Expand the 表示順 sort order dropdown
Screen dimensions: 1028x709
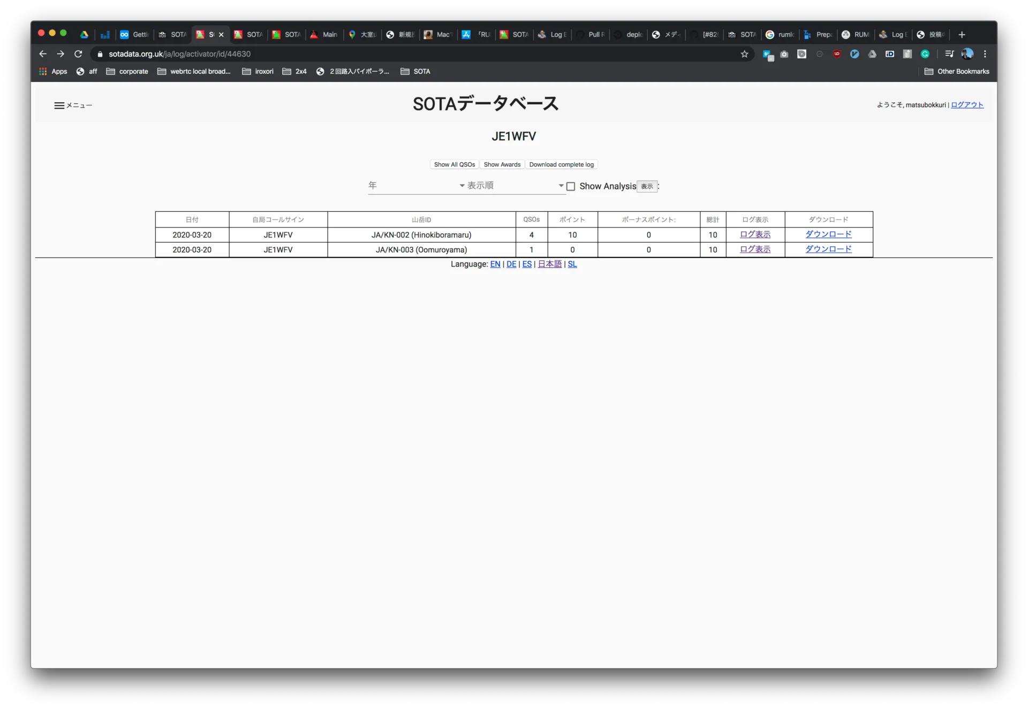[x=515, y=186]
